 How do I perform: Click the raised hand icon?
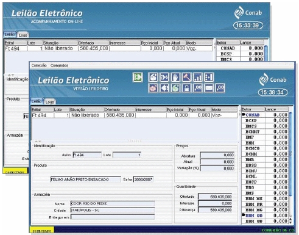tap(175, 78)
